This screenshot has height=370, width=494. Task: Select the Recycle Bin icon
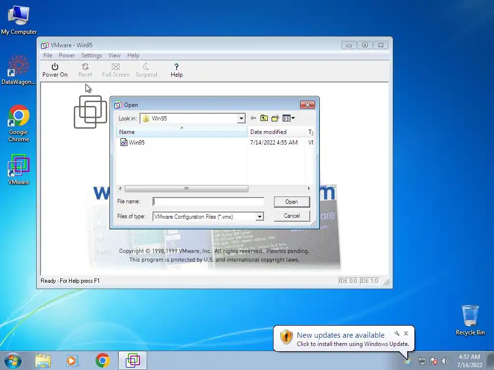[470, 320]
